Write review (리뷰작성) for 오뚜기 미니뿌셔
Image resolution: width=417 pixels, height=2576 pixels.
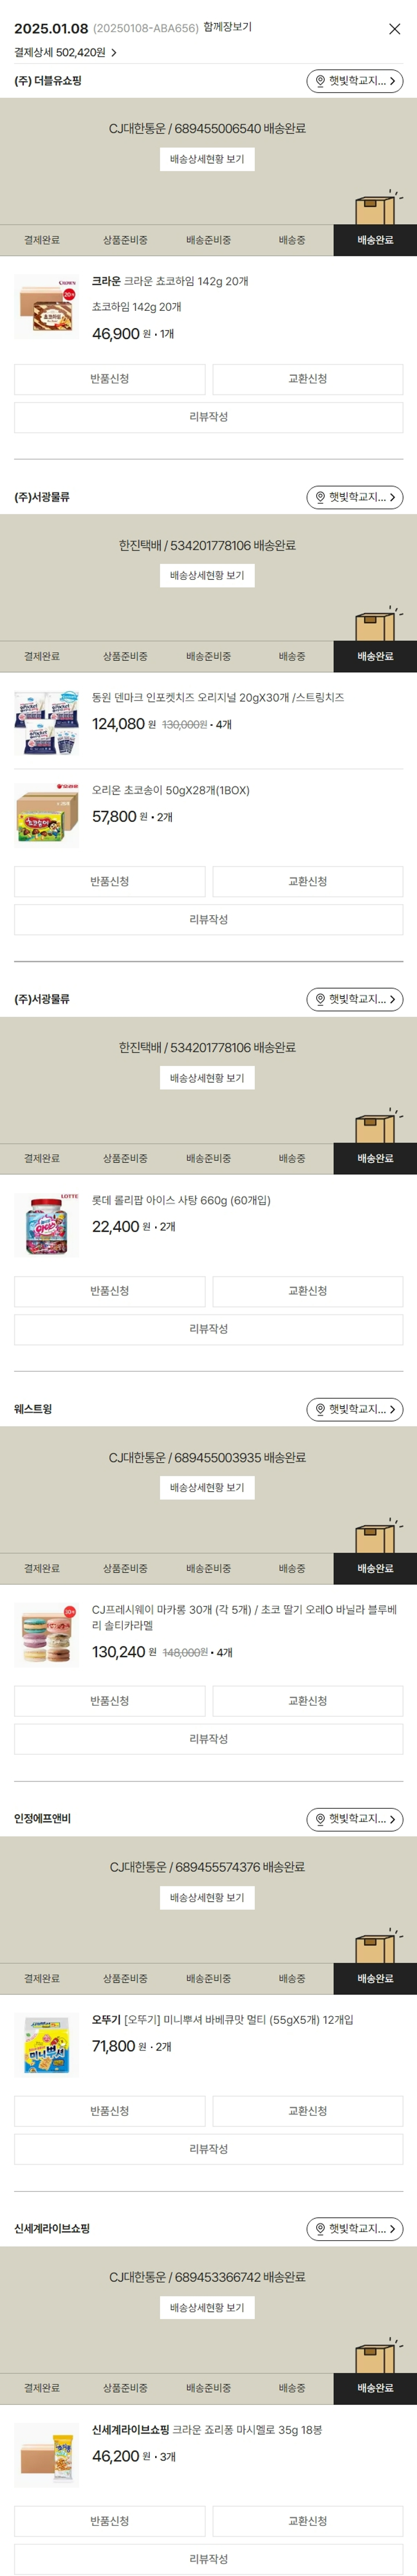[x=208, y=2149]
